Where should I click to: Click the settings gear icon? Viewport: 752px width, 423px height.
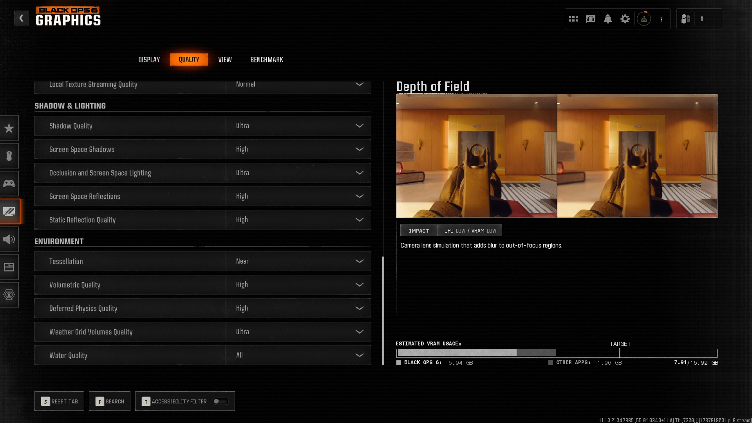[625, 19]
